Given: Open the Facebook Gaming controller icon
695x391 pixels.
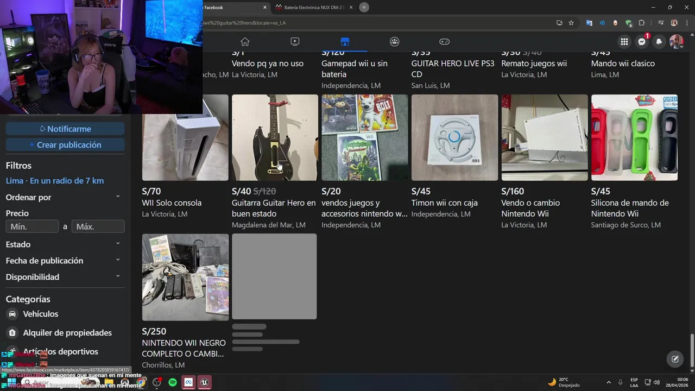Looking at the screenshot, I should [444, 42].
